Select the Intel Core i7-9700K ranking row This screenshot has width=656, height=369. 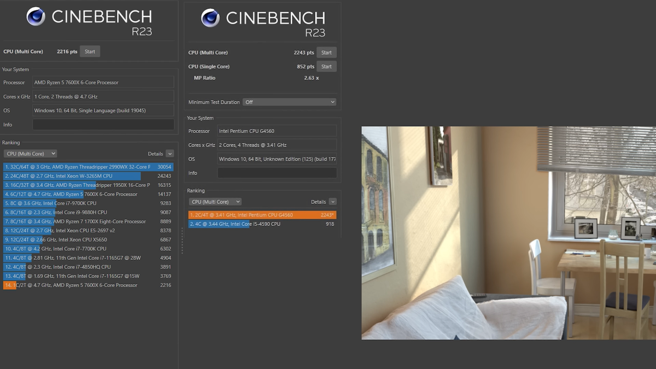[x=88, y=203]
